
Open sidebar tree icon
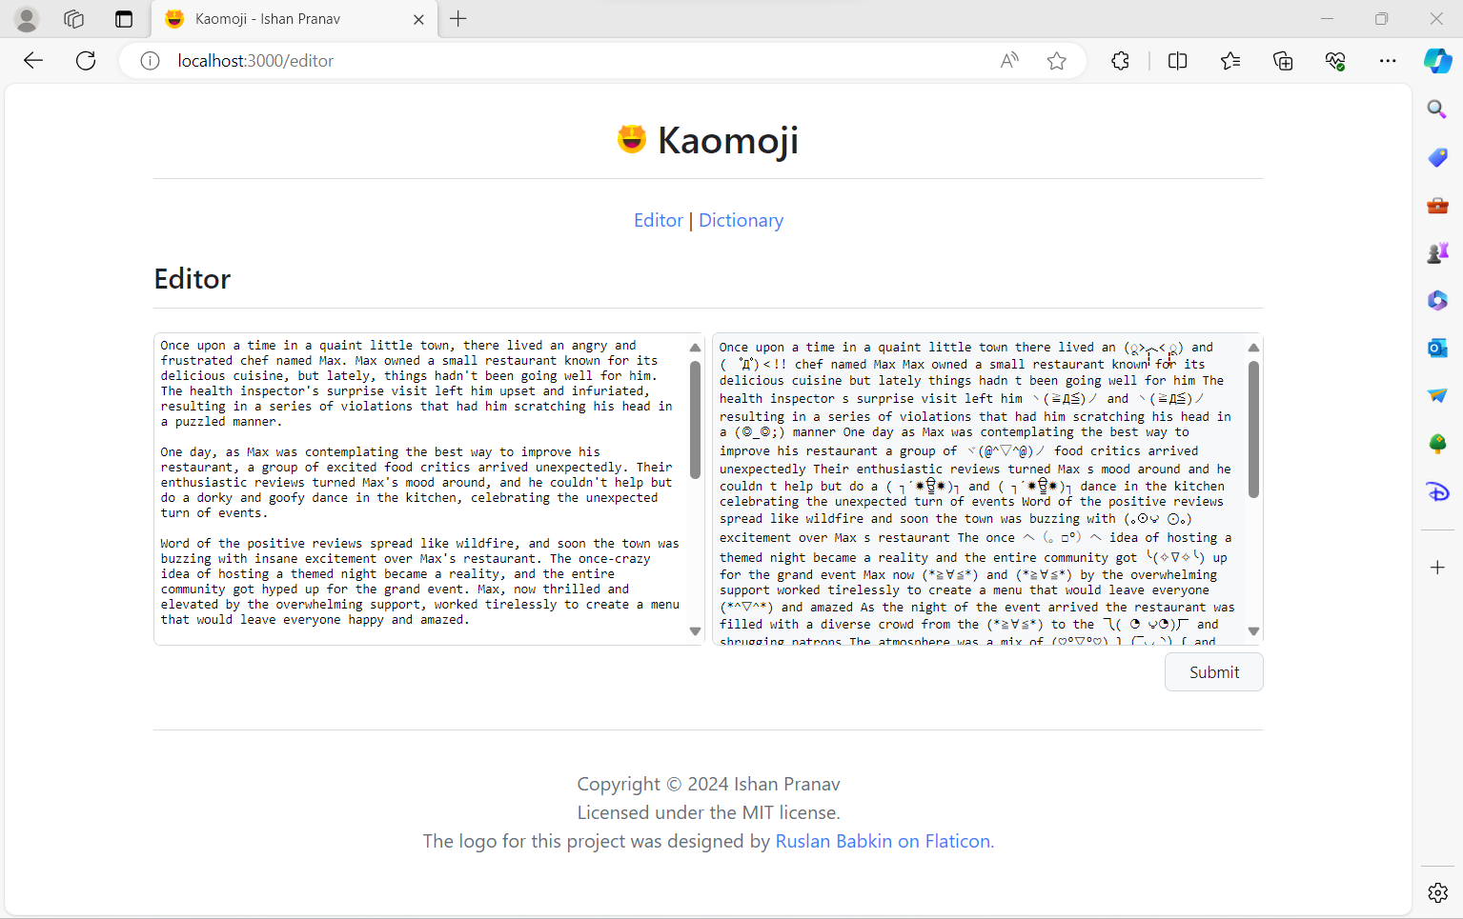coord(1437,444)
